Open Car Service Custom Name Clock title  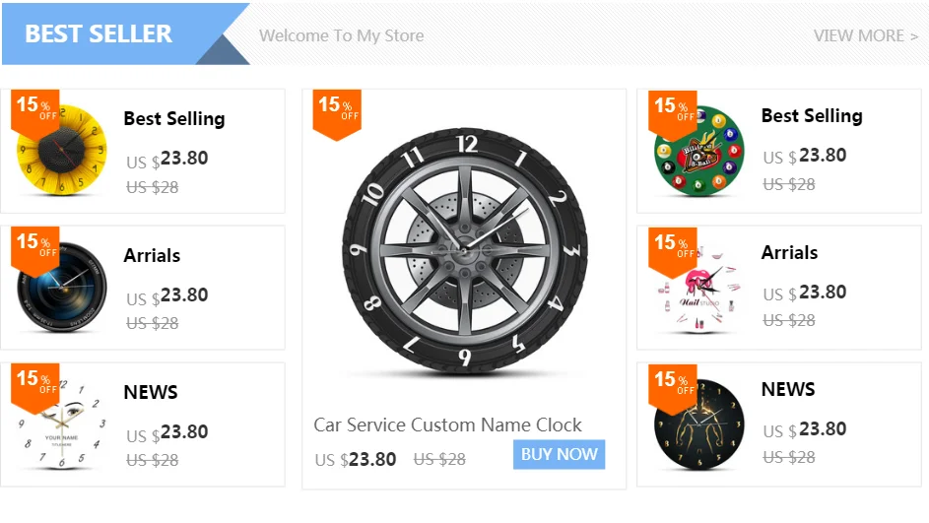(x=447, y=425)
